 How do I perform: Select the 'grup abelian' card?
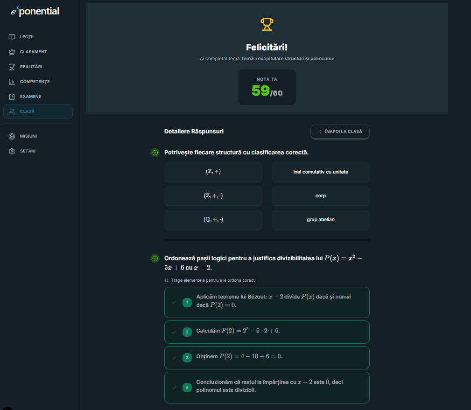321,220
